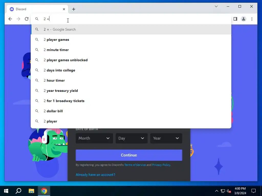
Task: Open the tab search chevron
Action: click(216, 6)
